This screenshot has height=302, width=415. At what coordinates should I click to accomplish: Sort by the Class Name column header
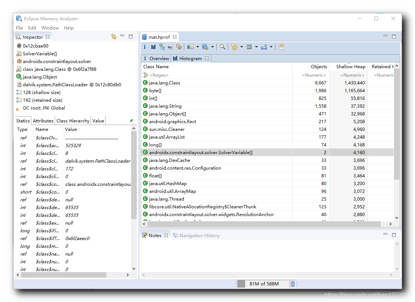click(x=217, y=67)
